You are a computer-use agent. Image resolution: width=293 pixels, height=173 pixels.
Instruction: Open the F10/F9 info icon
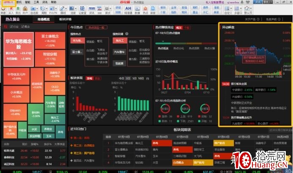(52, 8)
